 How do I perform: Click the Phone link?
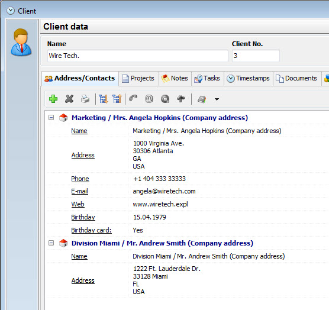[x=80, y=179]
